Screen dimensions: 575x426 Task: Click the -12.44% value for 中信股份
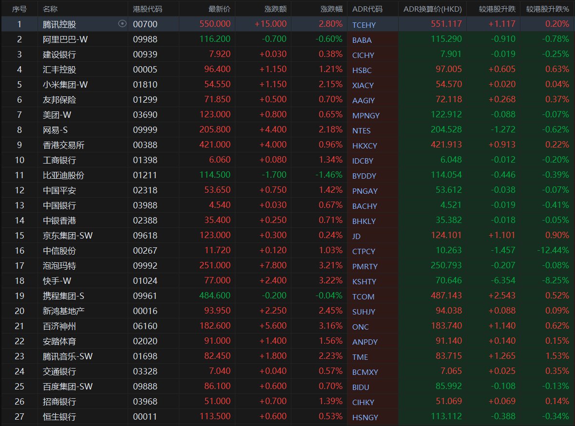click(553, 250)
